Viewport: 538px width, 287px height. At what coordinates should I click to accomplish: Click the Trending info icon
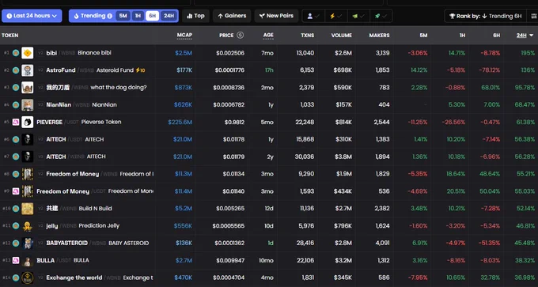[x=110, y=16]
